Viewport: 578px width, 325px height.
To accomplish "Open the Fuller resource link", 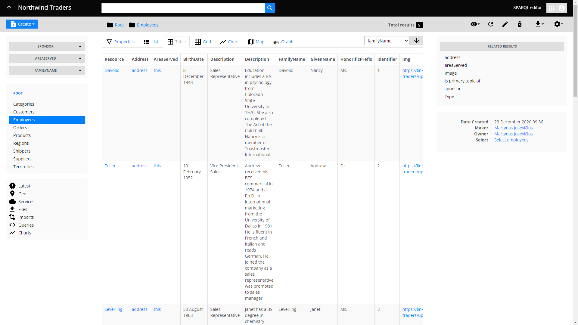I will pos(110,166).
